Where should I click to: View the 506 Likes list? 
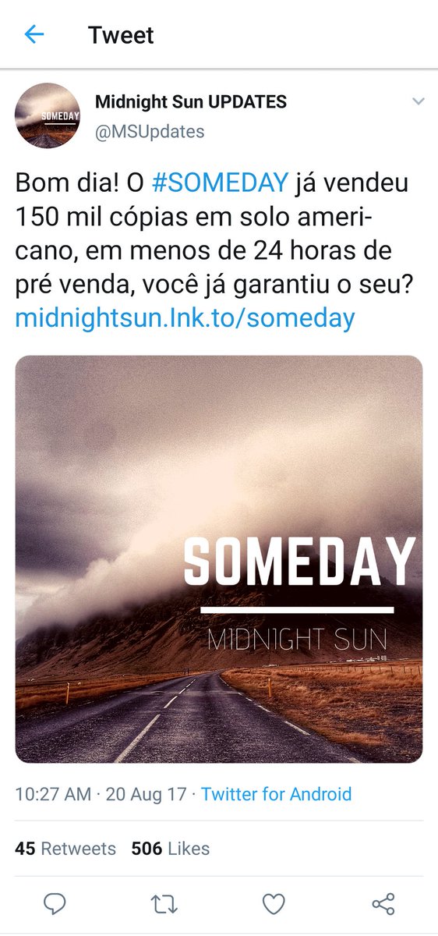coord(171,849)
